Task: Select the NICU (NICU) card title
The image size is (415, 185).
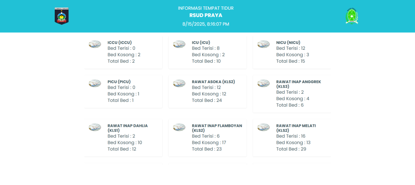Action: [x=288, y=42]
